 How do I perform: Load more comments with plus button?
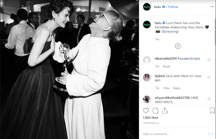178,46
